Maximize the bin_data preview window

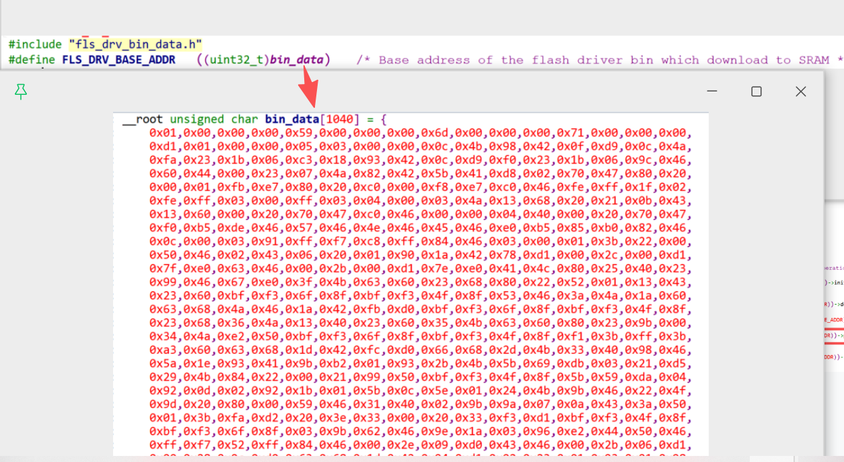pos(757,91)
